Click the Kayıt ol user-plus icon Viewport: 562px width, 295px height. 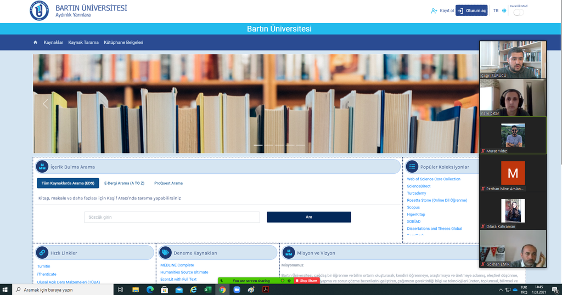[434, 11]
